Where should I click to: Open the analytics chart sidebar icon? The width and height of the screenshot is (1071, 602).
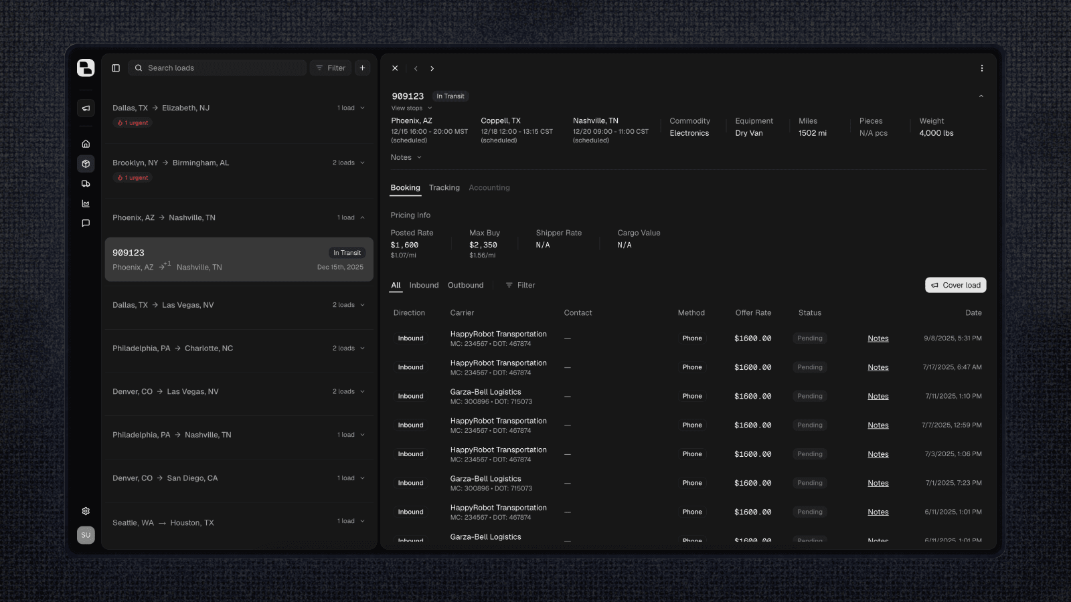pos(86,203)
